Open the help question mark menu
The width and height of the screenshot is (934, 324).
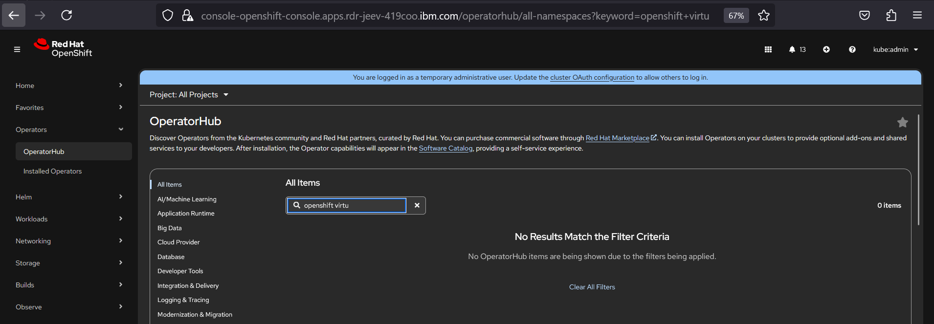click(x=852, y=49)
